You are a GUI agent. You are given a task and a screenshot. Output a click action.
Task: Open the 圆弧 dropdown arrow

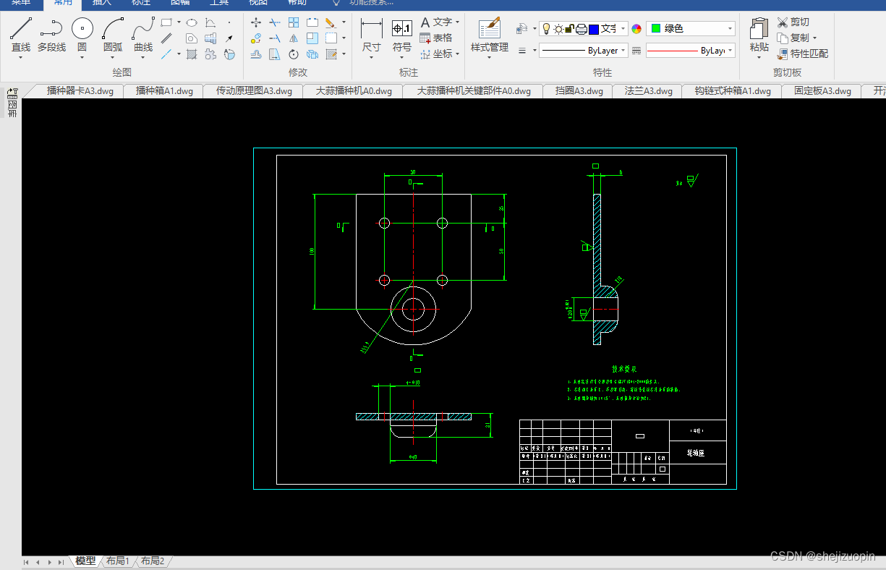pos(113,57)
